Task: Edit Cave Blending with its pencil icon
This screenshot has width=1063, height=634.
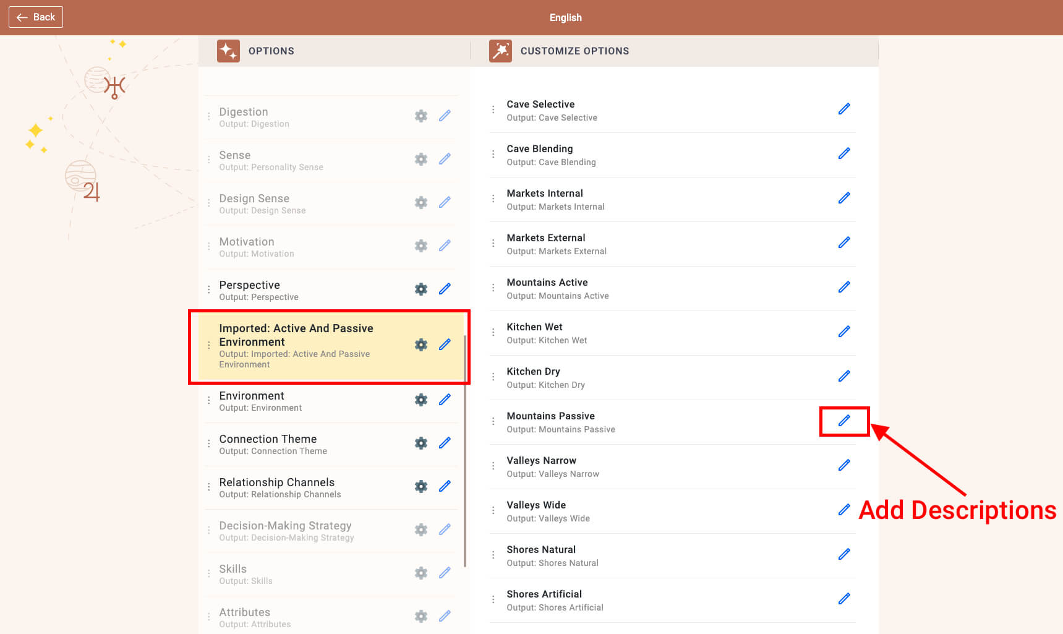Action: point(844,153)
